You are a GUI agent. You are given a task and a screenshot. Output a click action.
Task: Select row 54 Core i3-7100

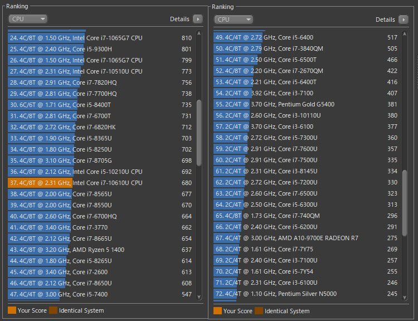(307, 93)
